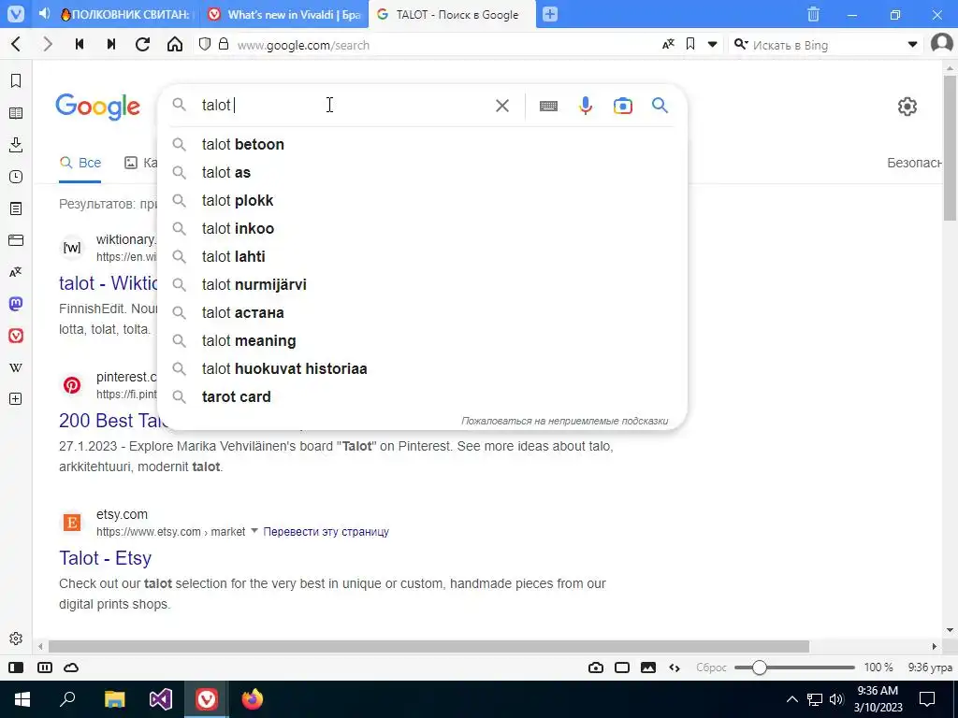Select suggestion talot huokuvat historiaa
Image resolution: width=958 pixels, height=718 pixels.
[x=422, y=368]
